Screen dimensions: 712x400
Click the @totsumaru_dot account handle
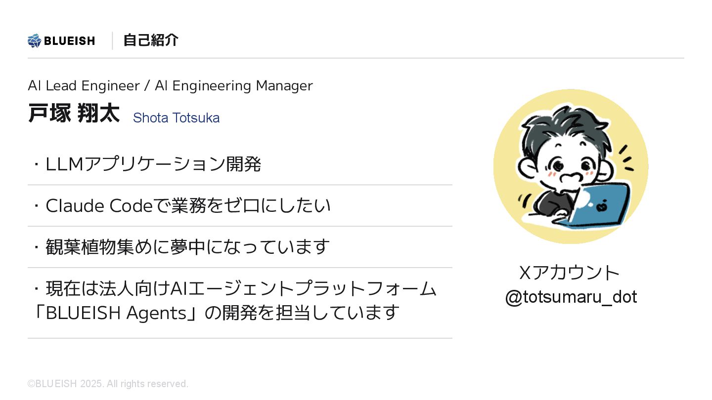[x=571, y=297]
